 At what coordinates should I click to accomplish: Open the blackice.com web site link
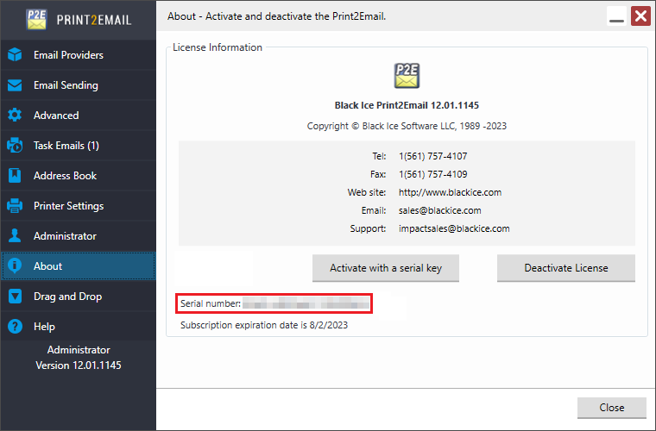click(450, 192)
